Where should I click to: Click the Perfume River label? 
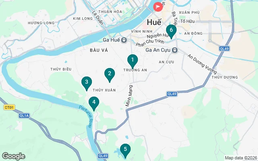(x=85, y=116)
